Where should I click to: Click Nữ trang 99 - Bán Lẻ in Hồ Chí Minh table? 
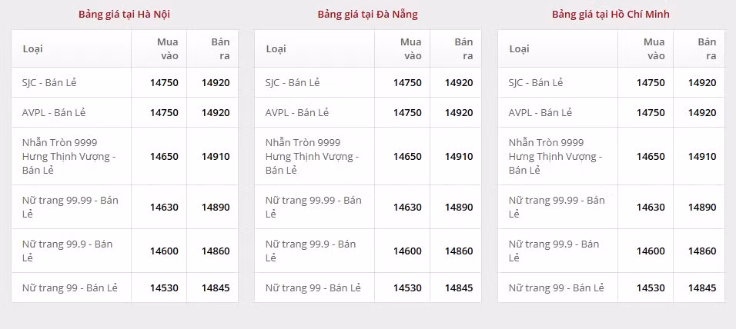pos(556,287)
